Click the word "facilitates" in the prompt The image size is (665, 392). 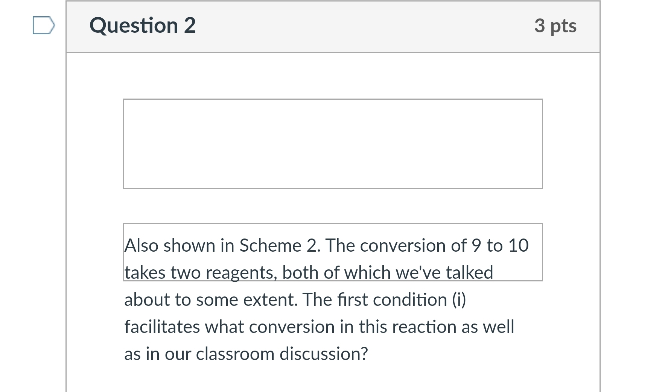click(162, 327)
